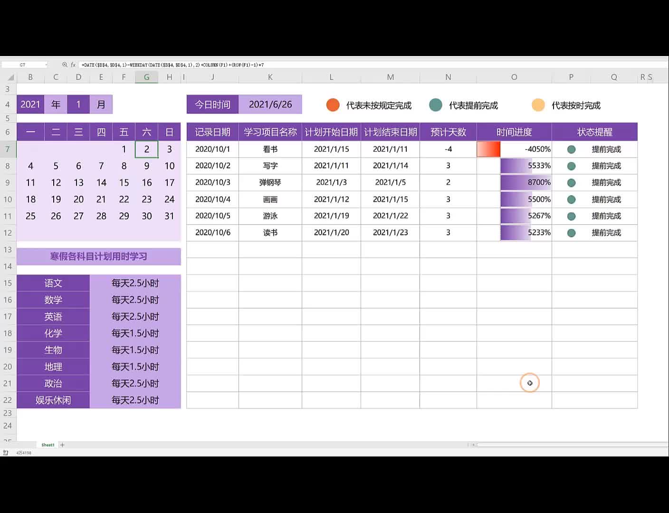Click the horizontal scrollbar at the bottom
Screen dimensions: 669x513
(573, 445)
